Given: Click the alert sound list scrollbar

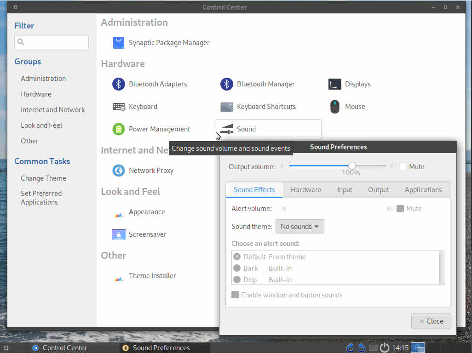Looking at the screenshot, I should [x=442, y=268].
